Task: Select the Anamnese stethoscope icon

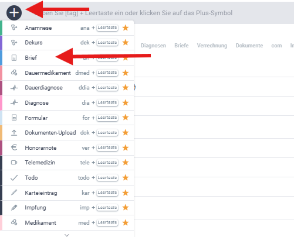Action: [x=14, y=28]
